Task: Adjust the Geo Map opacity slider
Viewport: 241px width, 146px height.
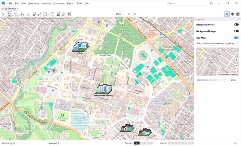Action: pyautogui.click(x=212, y=80)
